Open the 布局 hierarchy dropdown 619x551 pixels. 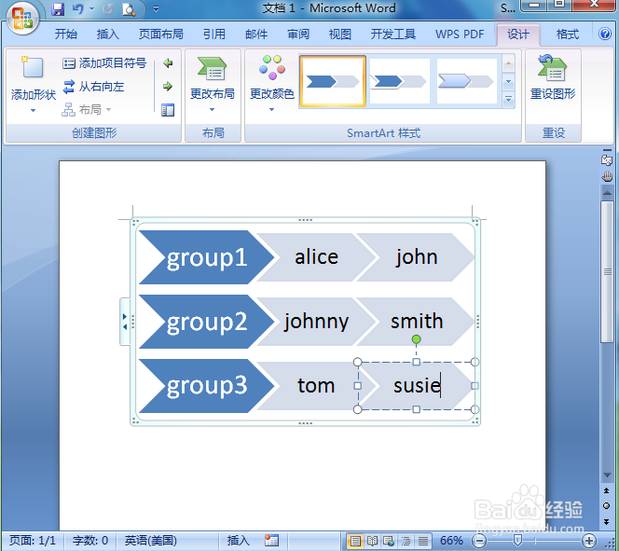point(87,109)
